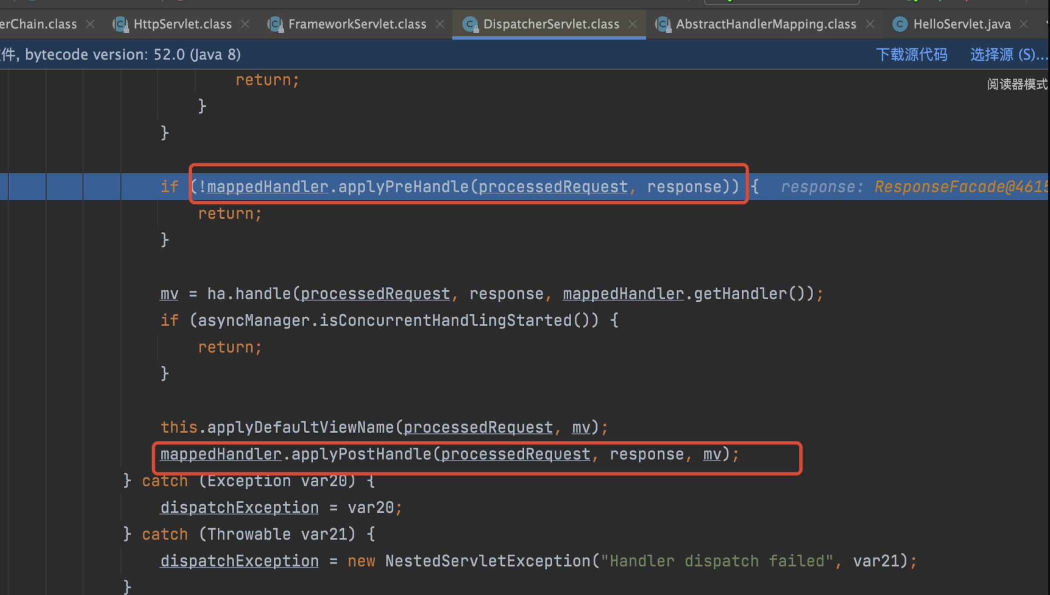Close the HelloServlet.java tab
This screenshot has height=595, width=1050.
coord(1024,24)
